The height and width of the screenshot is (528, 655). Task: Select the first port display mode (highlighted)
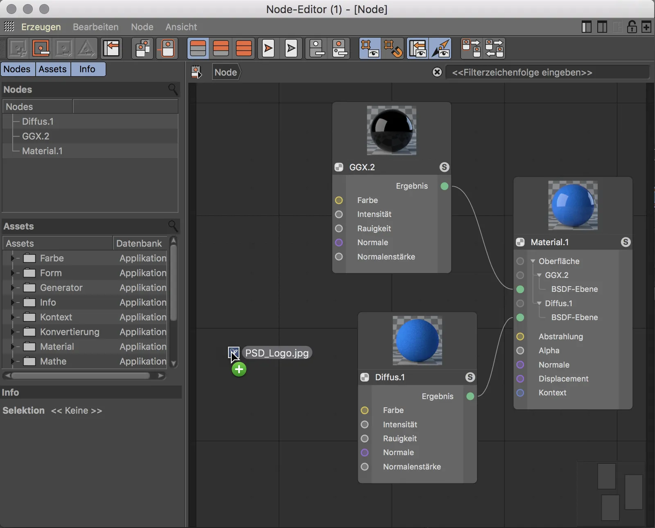[x=198, y=48]
